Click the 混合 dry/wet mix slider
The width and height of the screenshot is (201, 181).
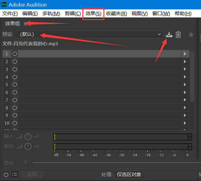pos(117,163)
